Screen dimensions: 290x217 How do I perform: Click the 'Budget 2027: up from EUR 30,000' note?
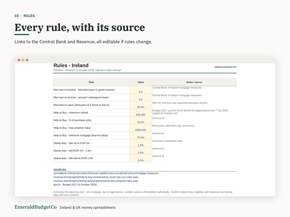point(190,112)
